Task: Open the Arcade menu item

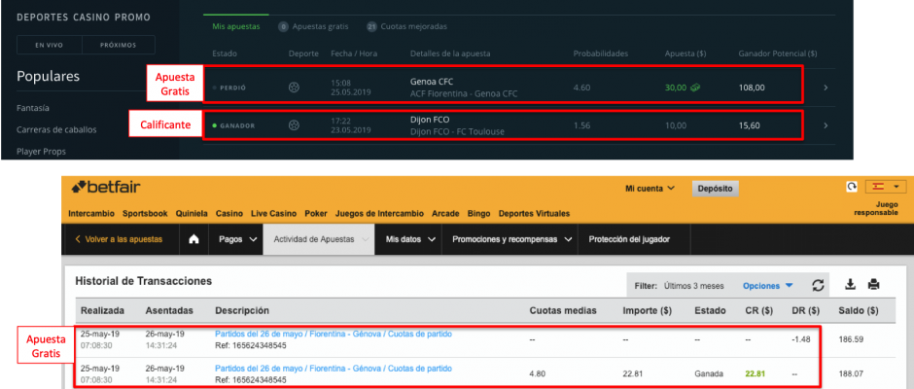Action: 445,213
